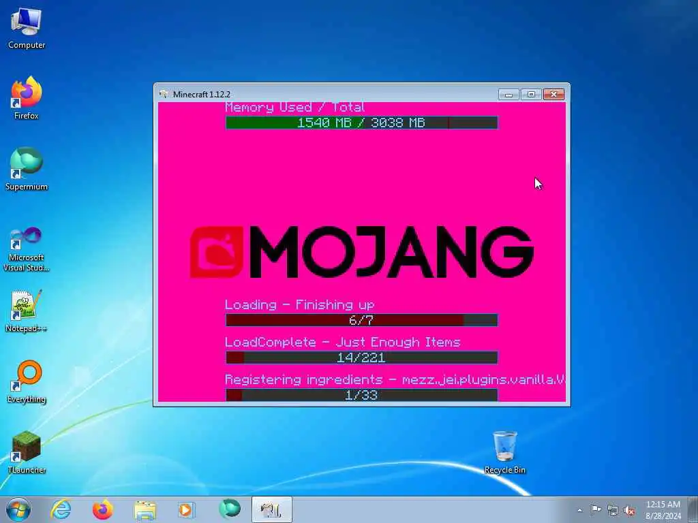Maximize the Minecraft 1.12.2 window

530,94
